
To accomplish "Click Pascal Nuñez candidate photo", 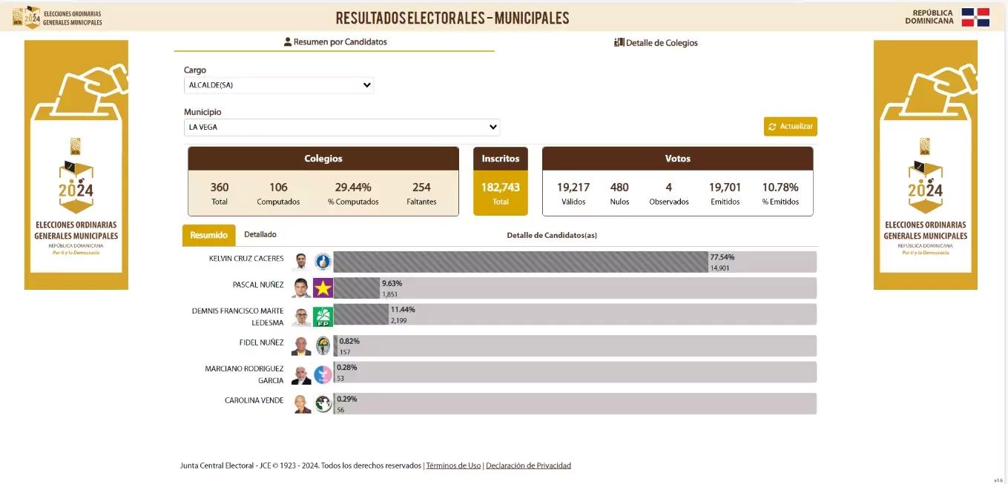I will point(301,288).
